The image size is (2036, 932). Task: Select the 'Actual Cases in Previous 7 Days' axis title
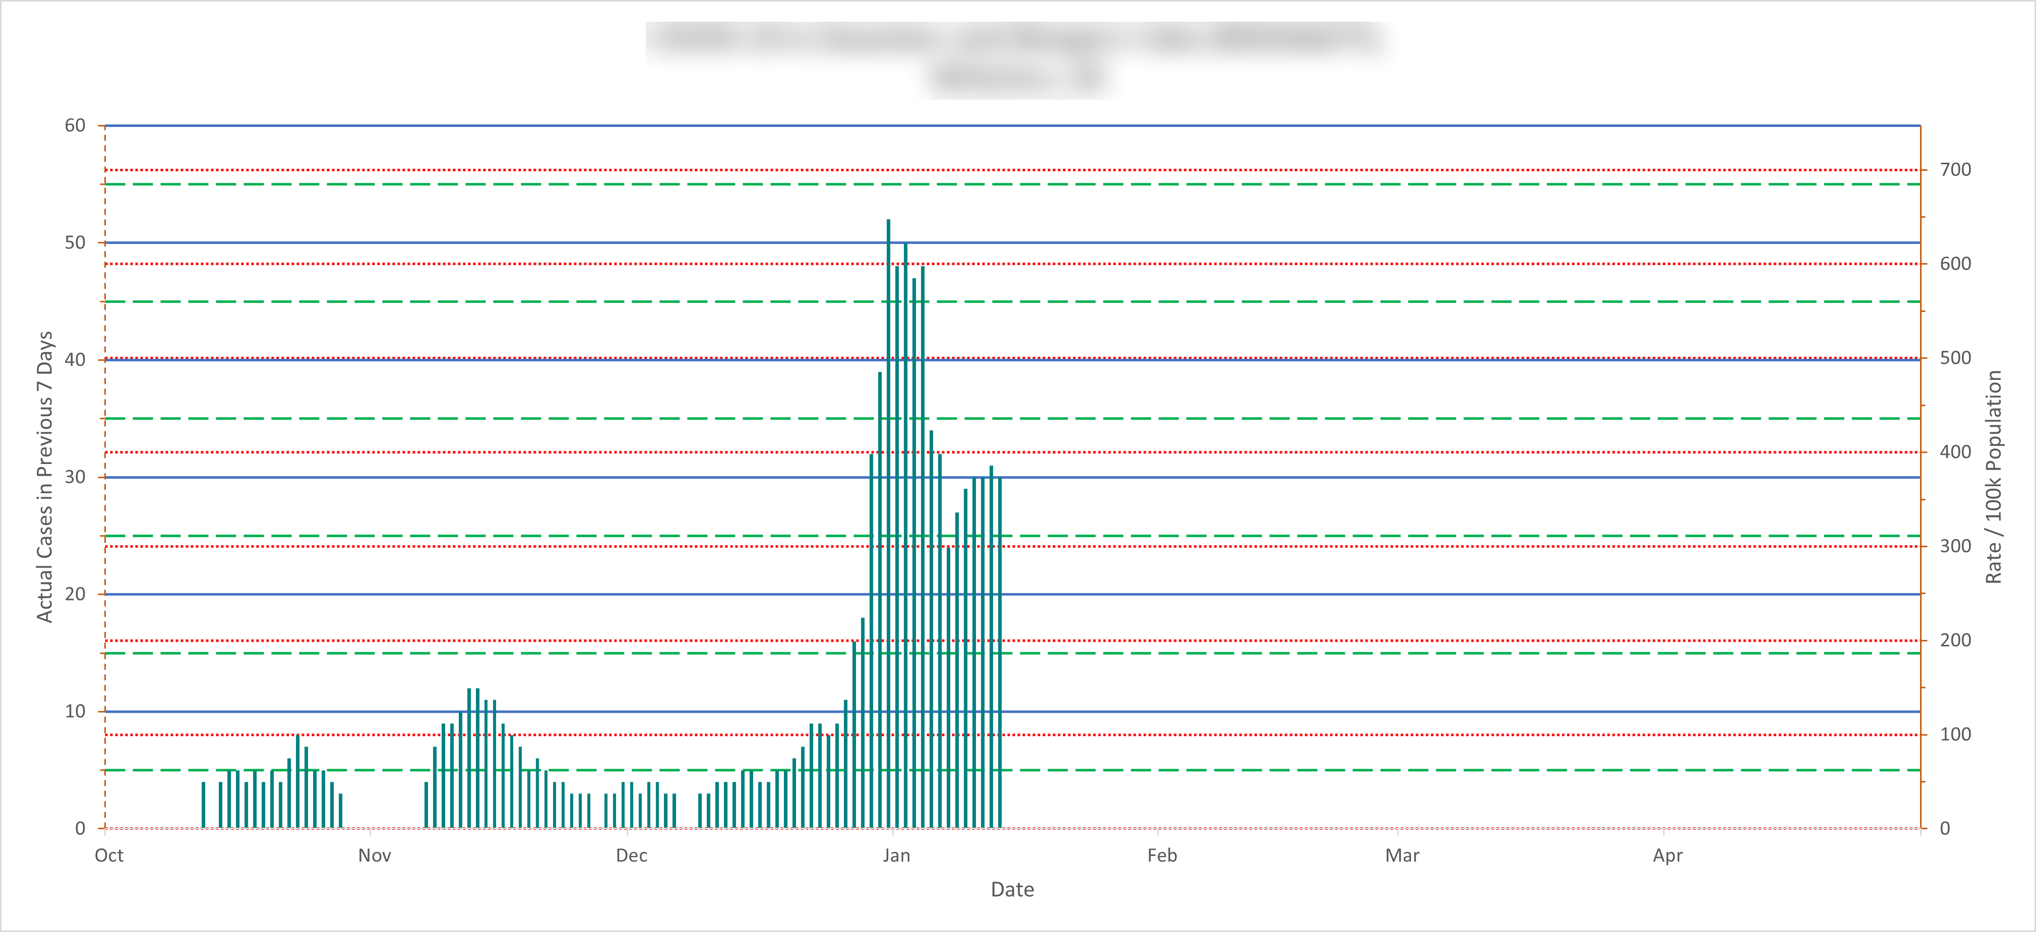[x=45, y=476]
